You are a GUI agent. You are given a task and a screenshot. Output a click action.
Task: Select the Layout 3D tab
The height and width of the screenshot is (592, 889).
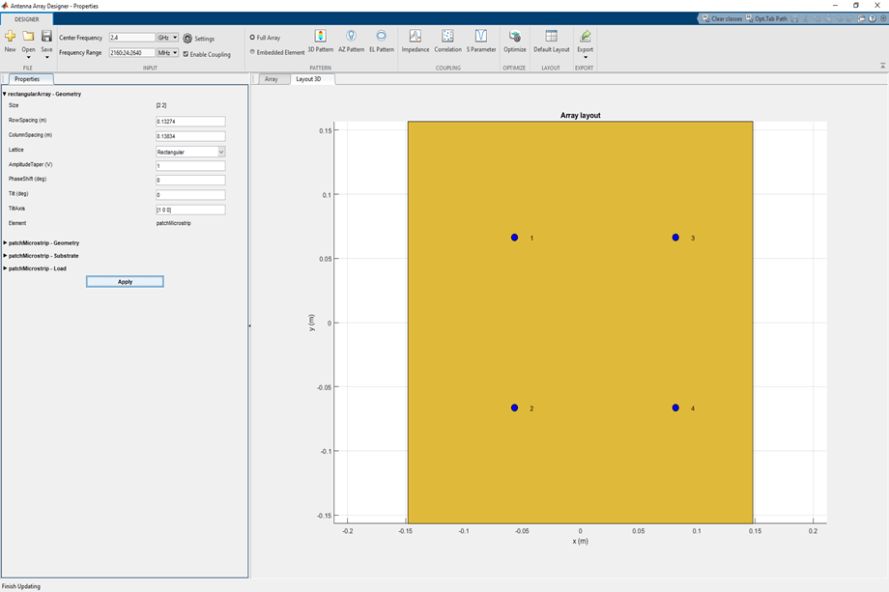tap(308, 79)
